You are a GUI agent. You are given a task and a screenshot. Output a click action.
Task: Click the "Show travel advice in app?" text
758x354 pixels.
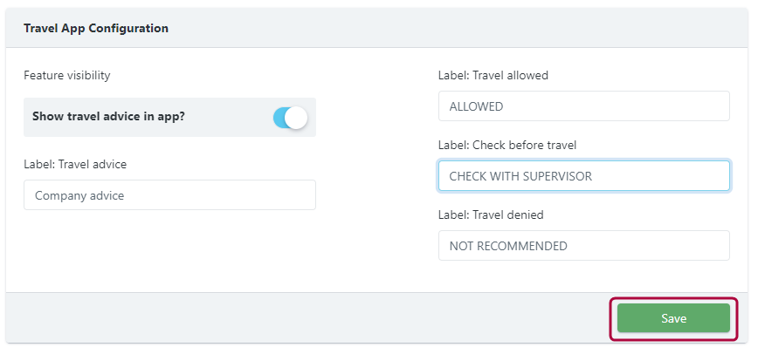(x=109, y=117)
